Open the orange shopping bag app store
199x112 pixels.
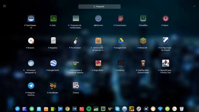46,109
